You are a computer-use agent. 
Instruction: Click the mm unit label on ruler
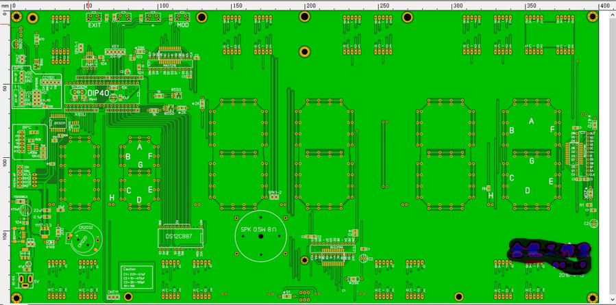point(5,5)
